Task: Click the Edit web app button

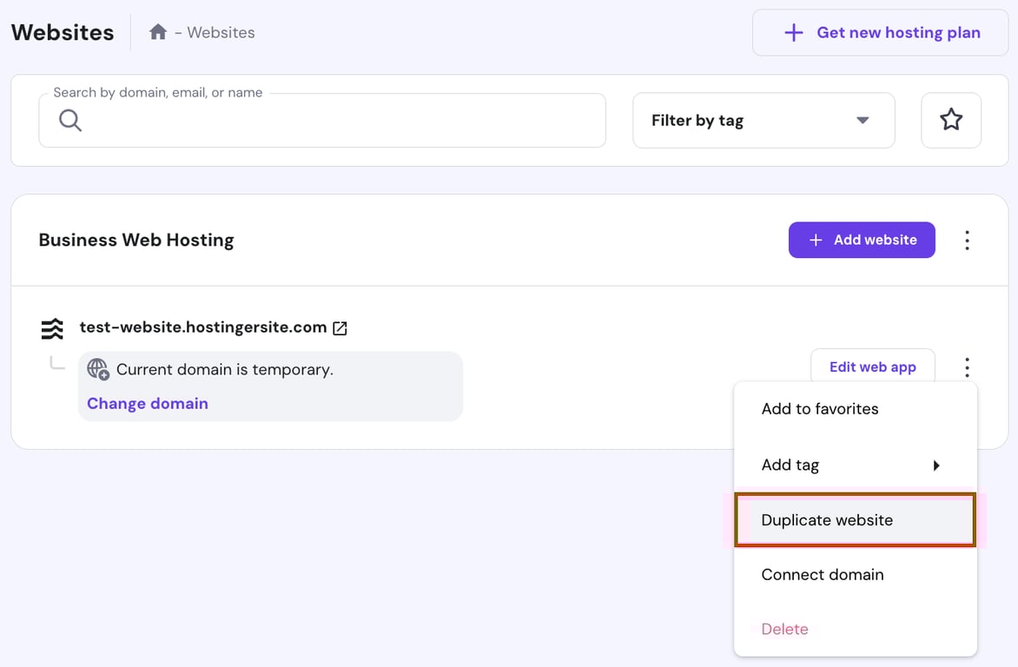Action: click(x=872, y=367)
